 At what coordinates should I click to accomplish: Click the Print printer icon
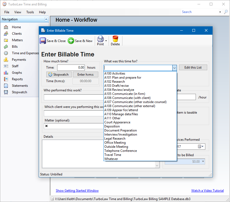click(x=101, y=39)
